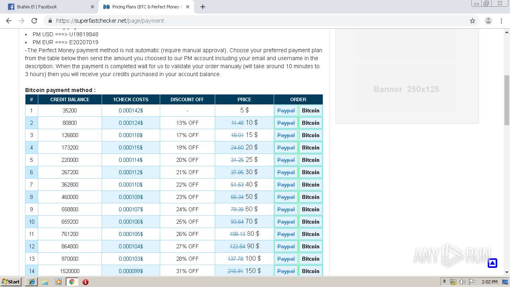Click Bitcoin for the 70 $ plan
Screen dimensions: 510x287
[x=311, y=222]
